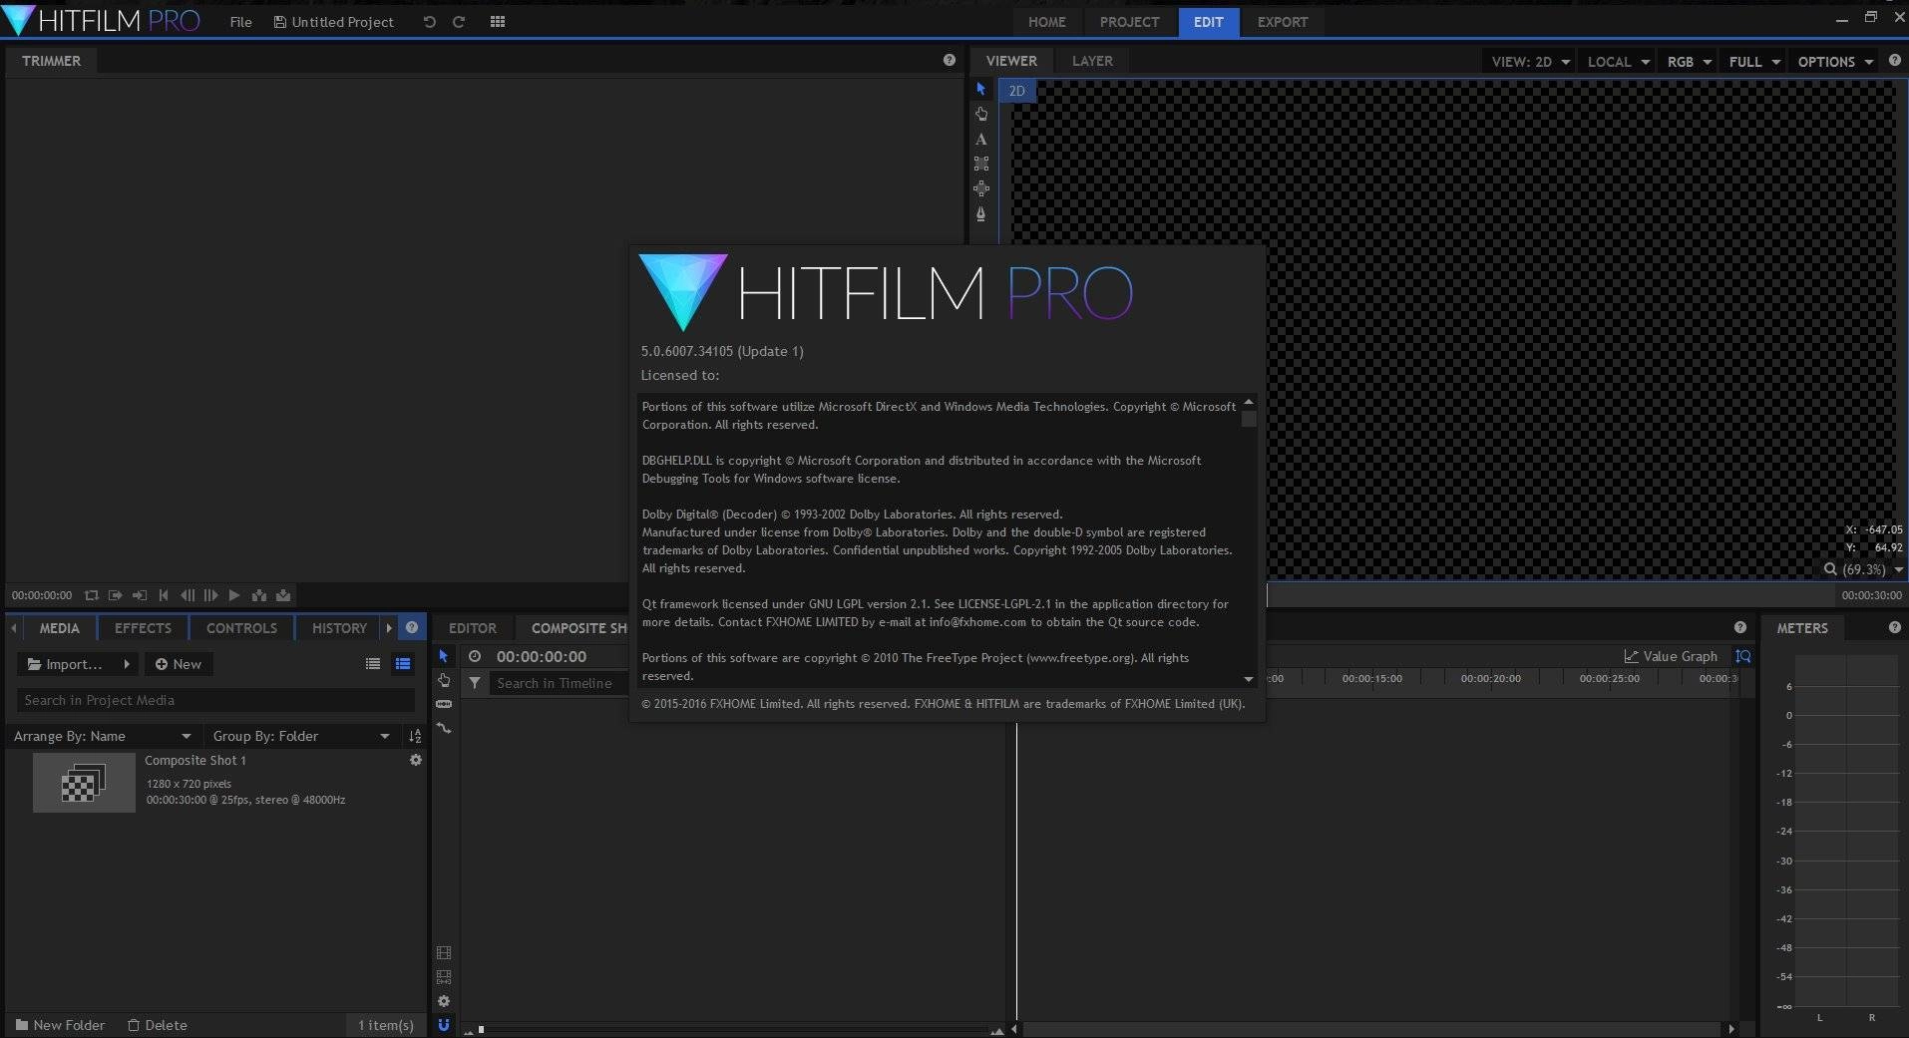Open the FULL quality dropdown

point(1753,62)
